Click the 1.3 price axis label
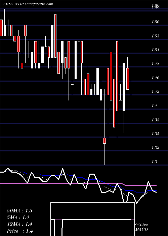168x236 pixels. point(154,162)
